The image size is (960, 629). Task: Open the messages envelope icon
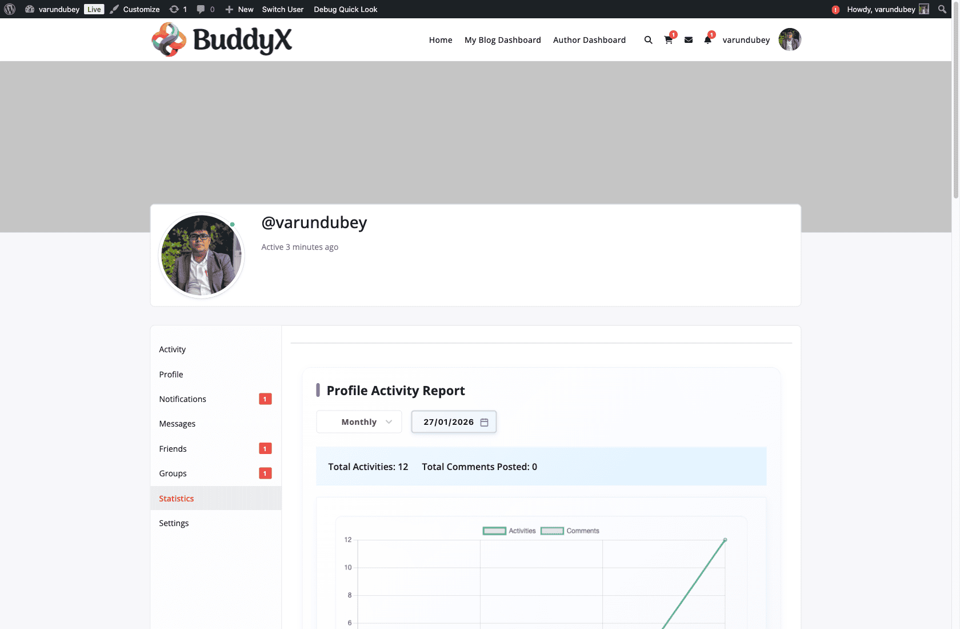(689, 40)
